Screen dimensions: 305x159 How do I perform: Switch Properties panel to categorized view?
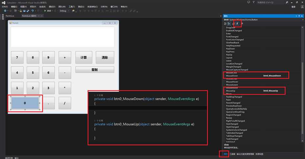point(225,24)
